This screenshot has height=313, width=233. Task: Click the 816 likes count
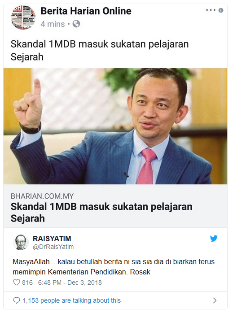27,283
